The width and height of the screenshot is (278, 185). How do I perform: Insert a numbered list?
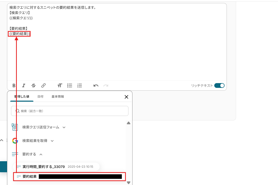pyautogui.click(x=80, y=86)
